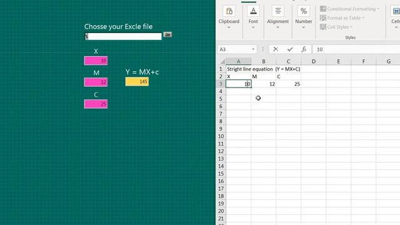400x225 pixels.
Task: Select column F header
Action: click(x=364, y=61)
